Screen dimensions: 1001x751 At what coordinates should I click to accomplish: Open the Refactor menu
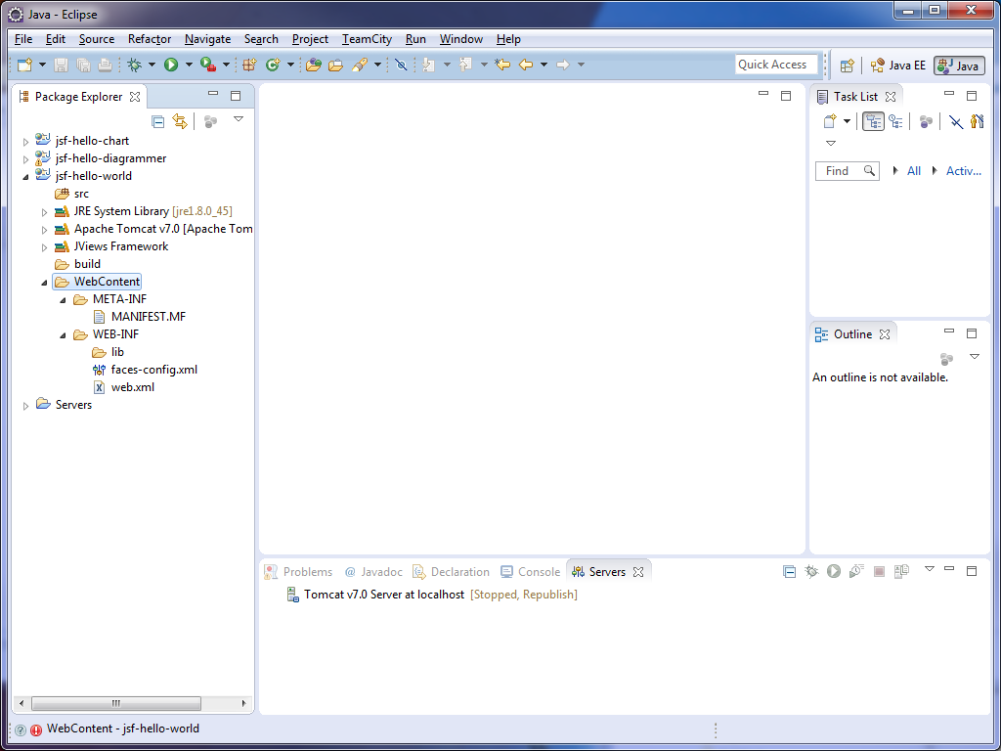pyautogui.click(x=149, y=39)
